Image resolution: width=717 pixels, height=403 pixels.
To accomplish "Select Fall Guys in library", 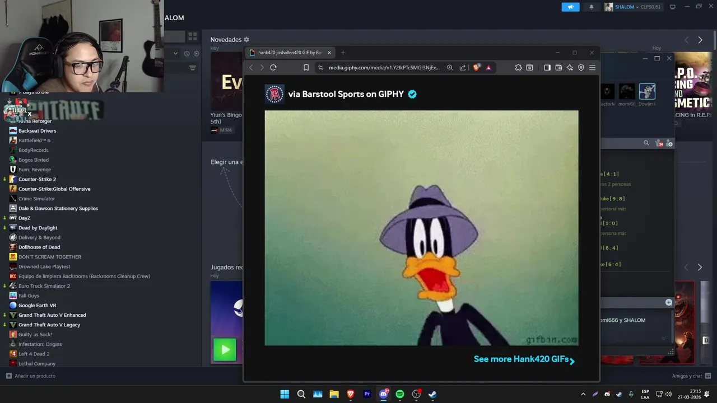I will point(29,296).
